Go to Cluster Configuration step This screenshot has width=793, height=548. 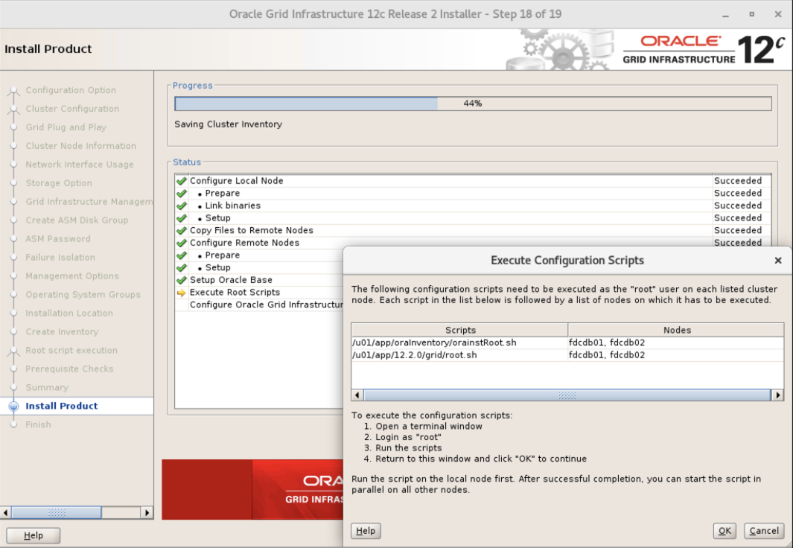click(72, 109)
